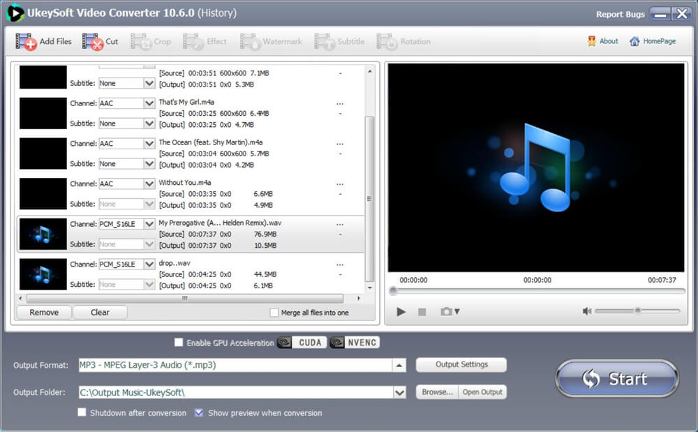Image resolution: width=698 pixels, height=432 pixels.
Task: Click the NVENC badge icon
Action: coord(355,343)
